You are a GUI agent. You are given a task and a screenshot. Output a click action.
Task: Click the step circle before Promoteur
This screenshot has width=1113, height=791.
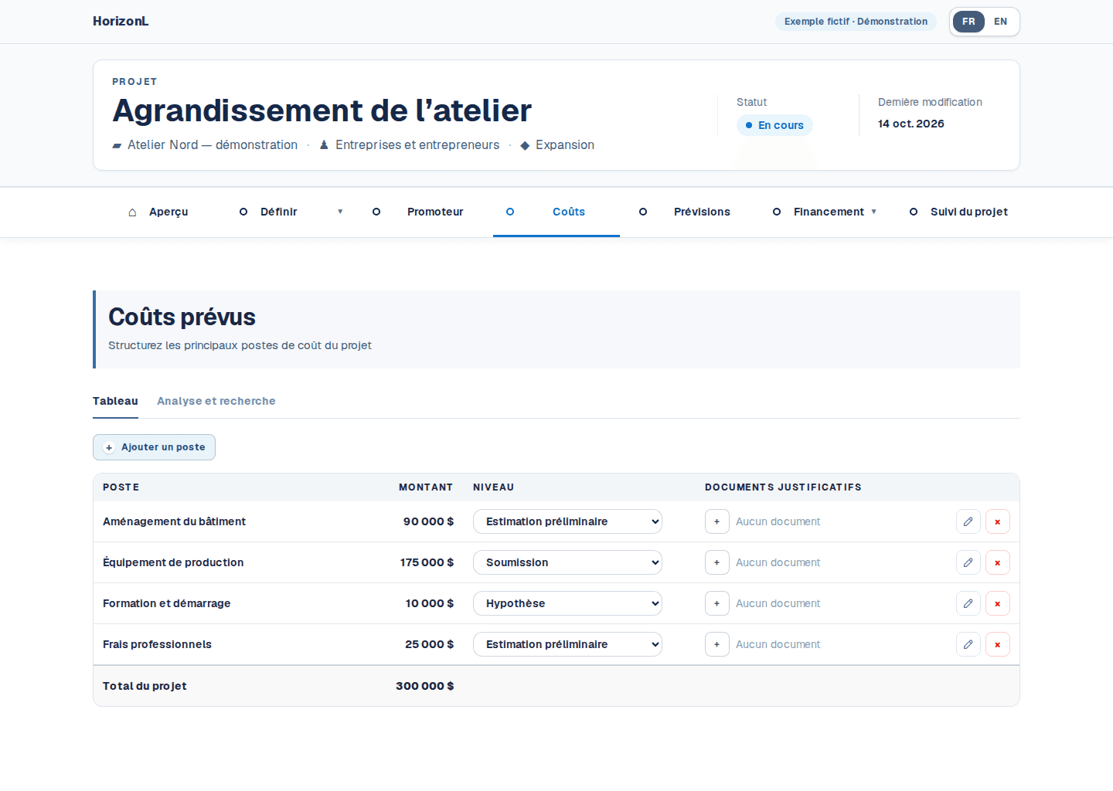pos(376,212)
